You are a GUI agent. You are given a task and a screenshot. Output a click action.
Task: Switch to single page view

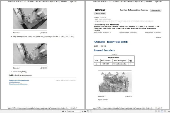point(156,111)
